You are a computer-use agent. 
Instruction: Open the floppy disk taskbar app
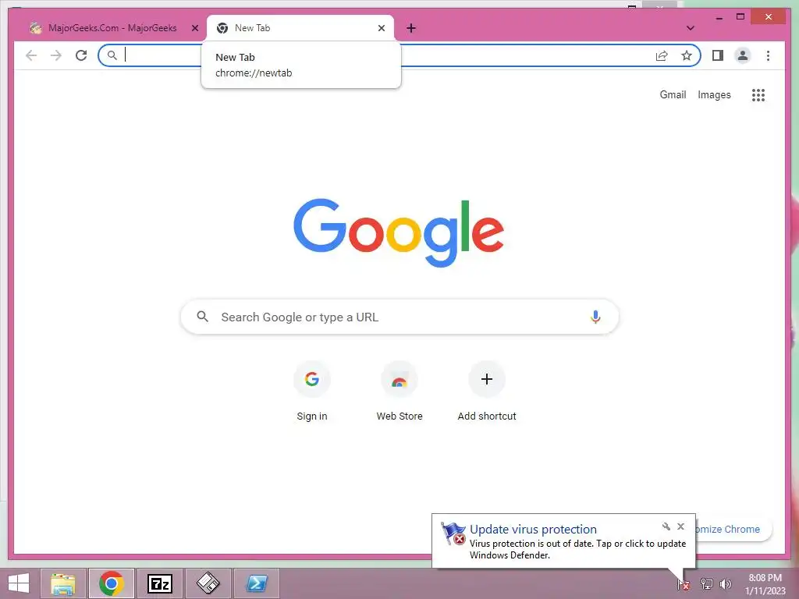pyautogui.click(x=208, y=583)
